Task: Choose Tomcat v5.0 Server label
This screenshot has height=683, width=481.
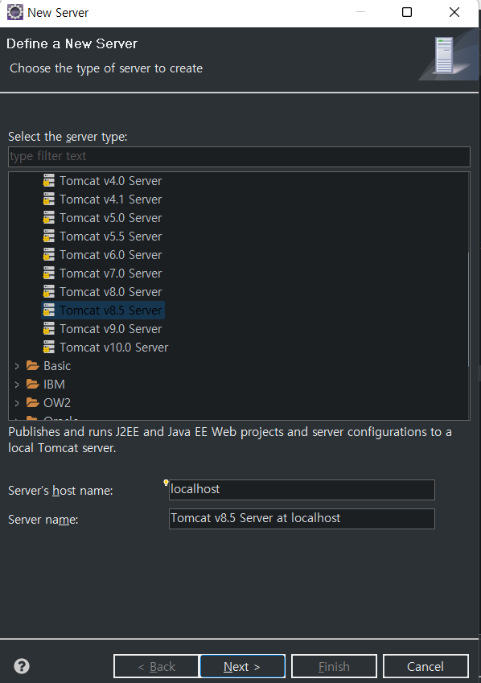Action: tap(111, 218)
